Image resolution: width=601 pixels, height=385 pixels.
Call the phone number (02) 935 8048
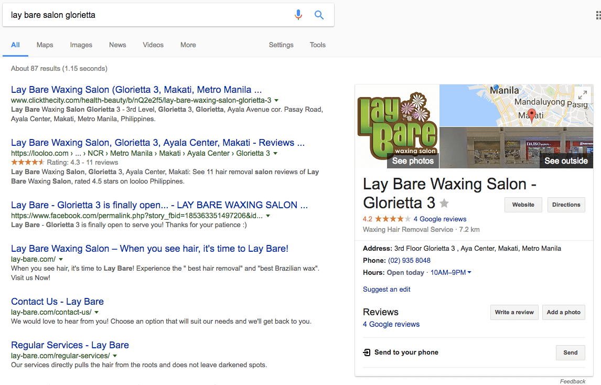pos(409,260)
